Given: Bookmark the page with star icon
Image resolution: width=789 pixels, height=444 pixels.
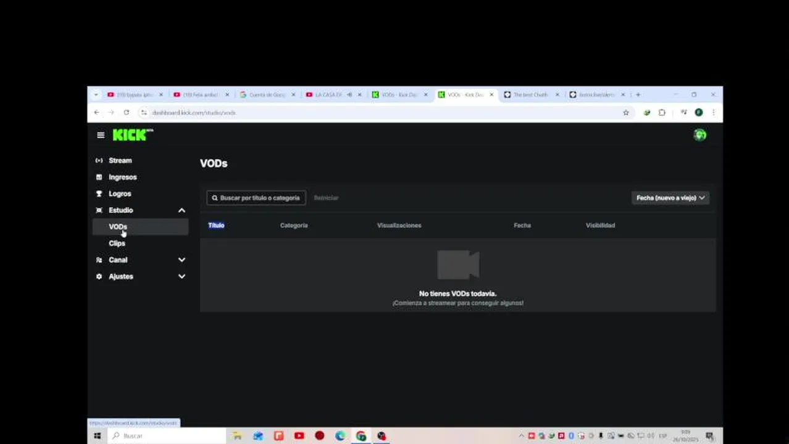Looking at the screenshot, I should 626,113.
